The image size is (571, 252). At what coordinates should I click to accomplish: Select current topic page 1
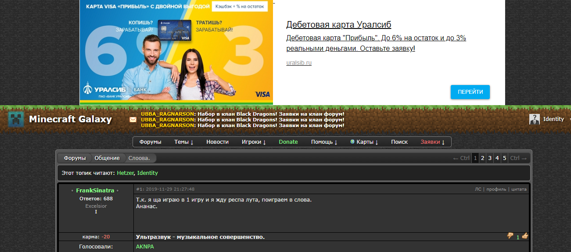475,158
